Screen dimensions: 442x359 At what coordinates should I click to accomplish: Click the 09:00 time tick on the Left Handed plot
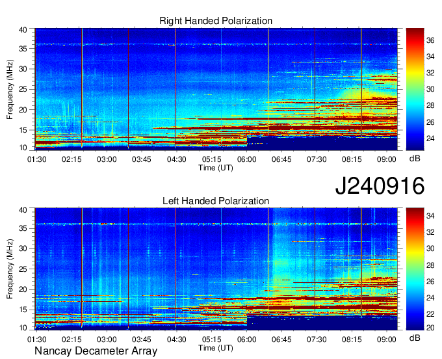(387, 339)
